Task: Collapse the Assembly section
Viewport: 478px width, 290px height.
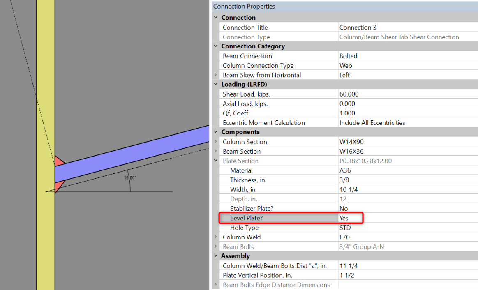Action: pyautogui.click(x=216, y=256)
